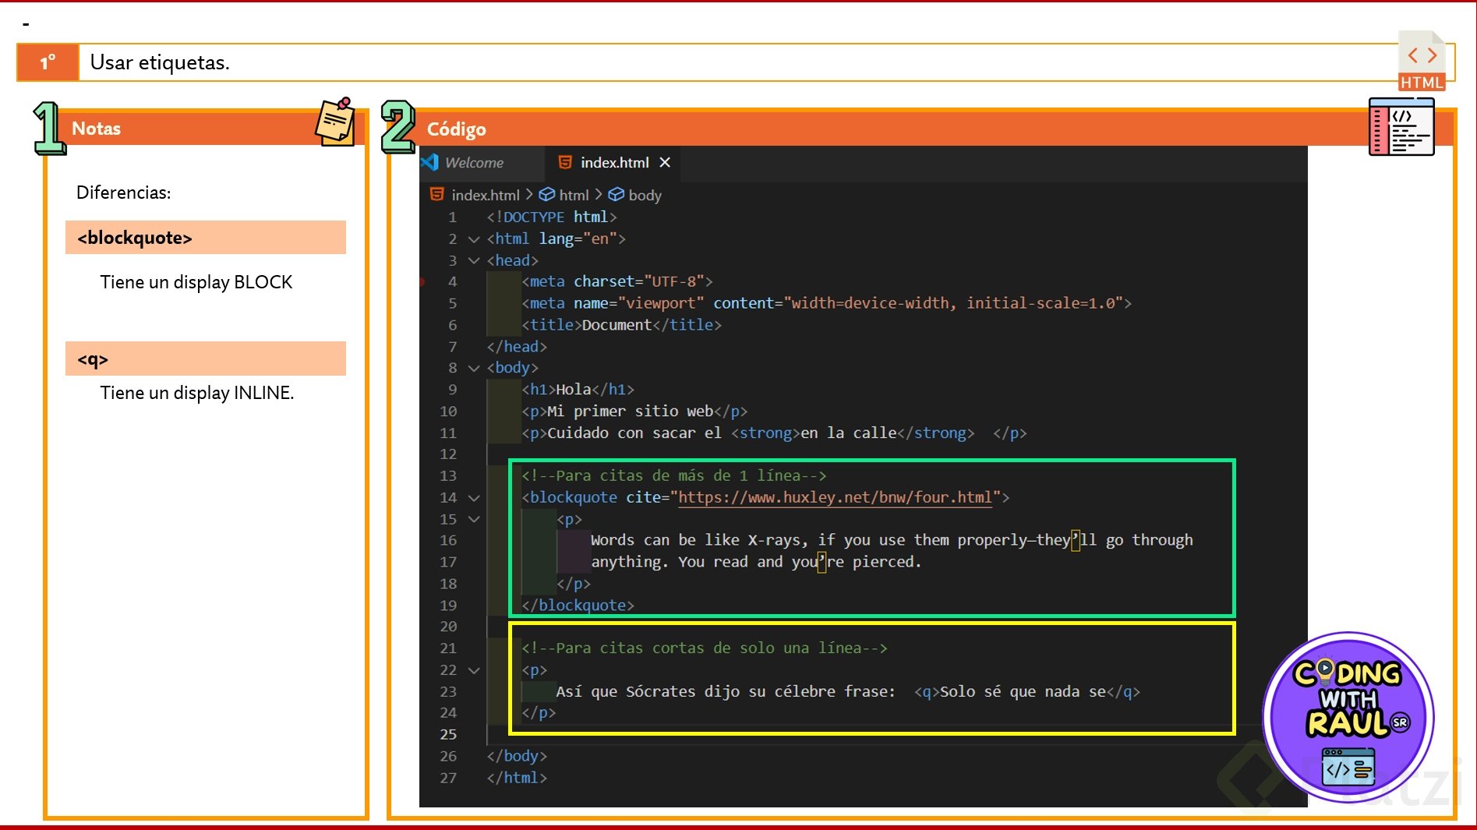Click comment 'Para citas de más de 1 línea'
The height and width of the screenshot is (830, 1477).
coord(674,475)
